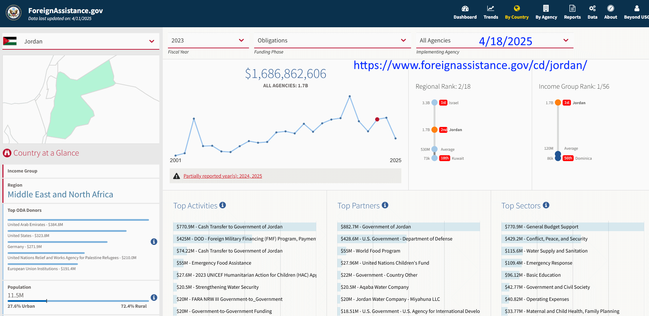649x316 pixels.
Task: Select $770.9M Cash Transfer to Government of Jordan
Action: pyautogui.click(x=244, y=227)
